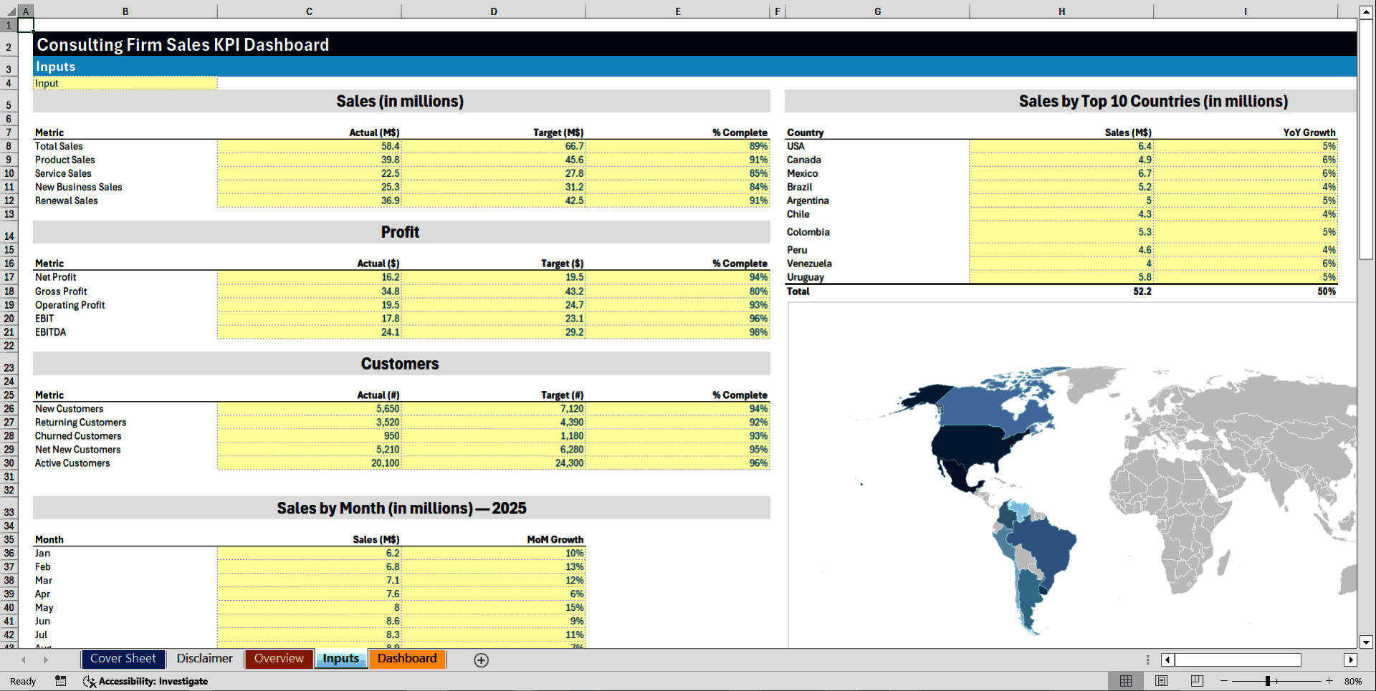This screenshot has width=1376, height=691.
Task: Select Jan sales value 6.2
Action: click(310, 554)
